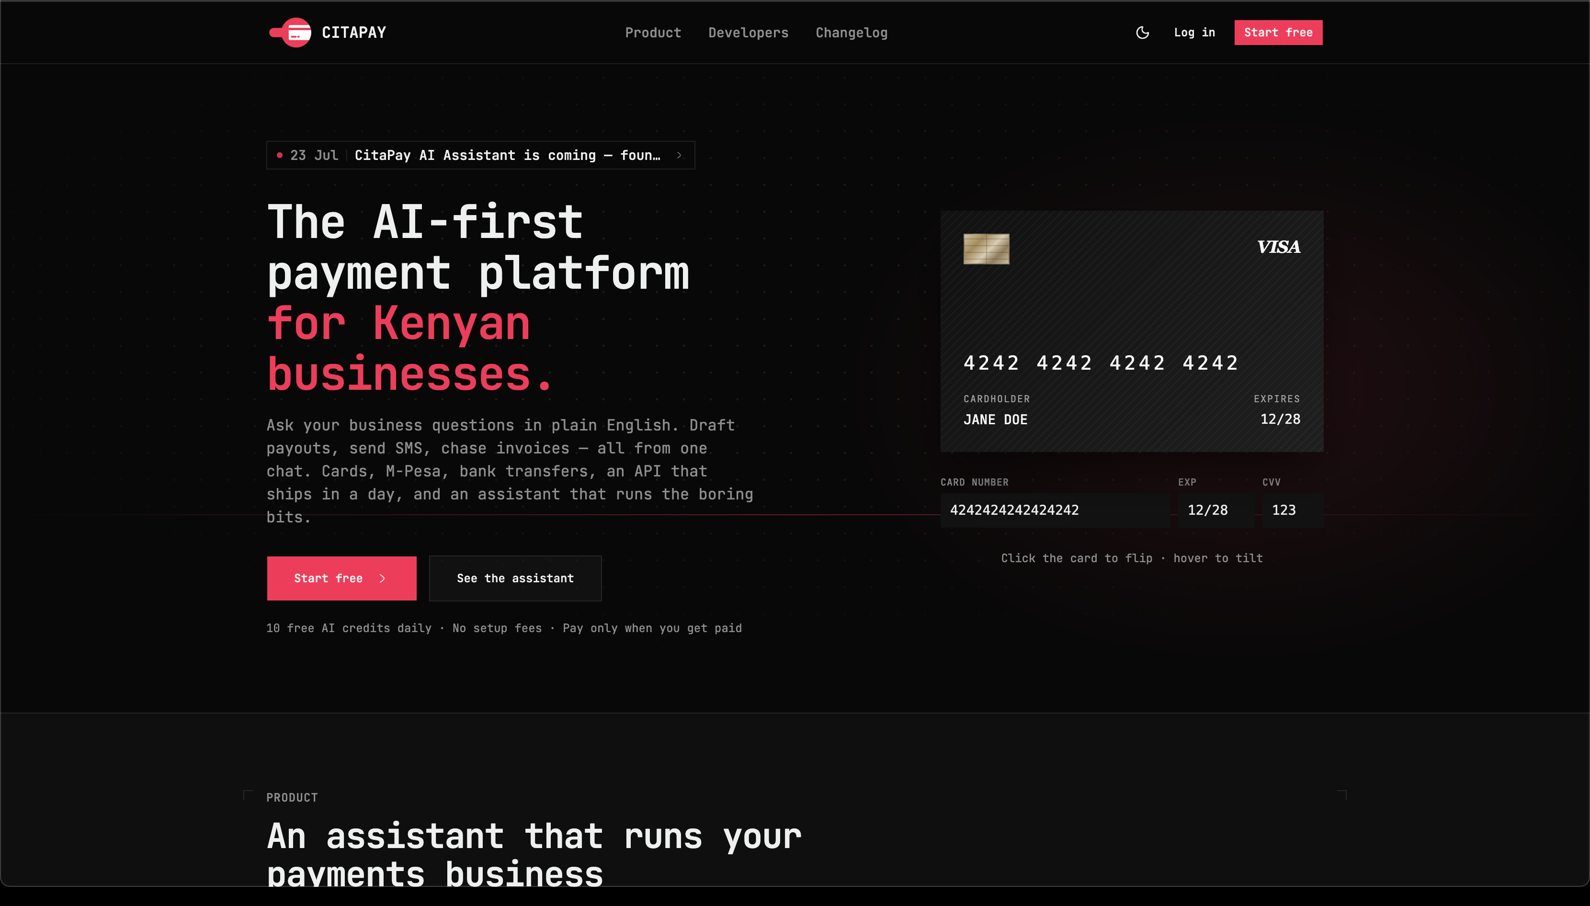
Task: Click the CitaPay card logo icon
Action: pos(290,33)
